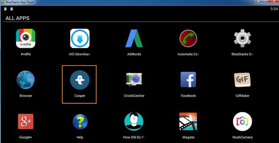Click the first notification icon in status bar
279x143 pixels.
click(x=5, y=9)
